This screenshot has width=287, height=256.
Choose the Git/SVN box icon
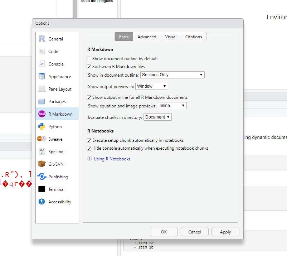(42, 164)
